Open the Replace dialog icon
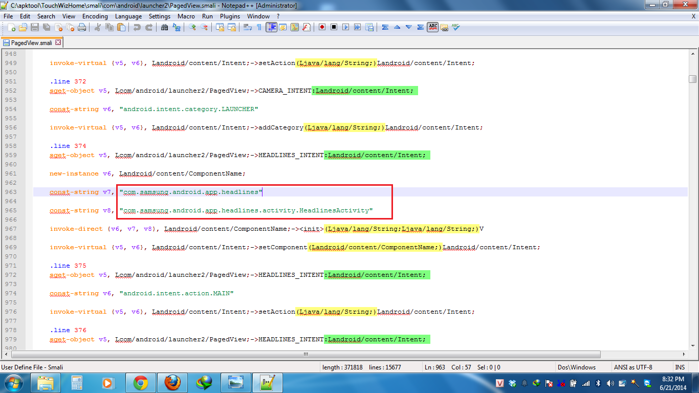Viewport: 699px width, 393px height. pos(176,27)
